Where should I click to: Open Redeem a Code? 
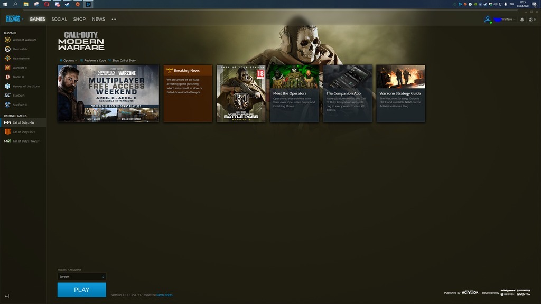coord(93,60)
